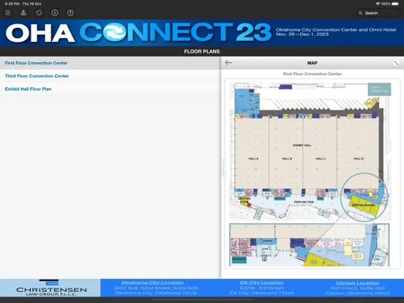Tap Hall D on the map

359,159
